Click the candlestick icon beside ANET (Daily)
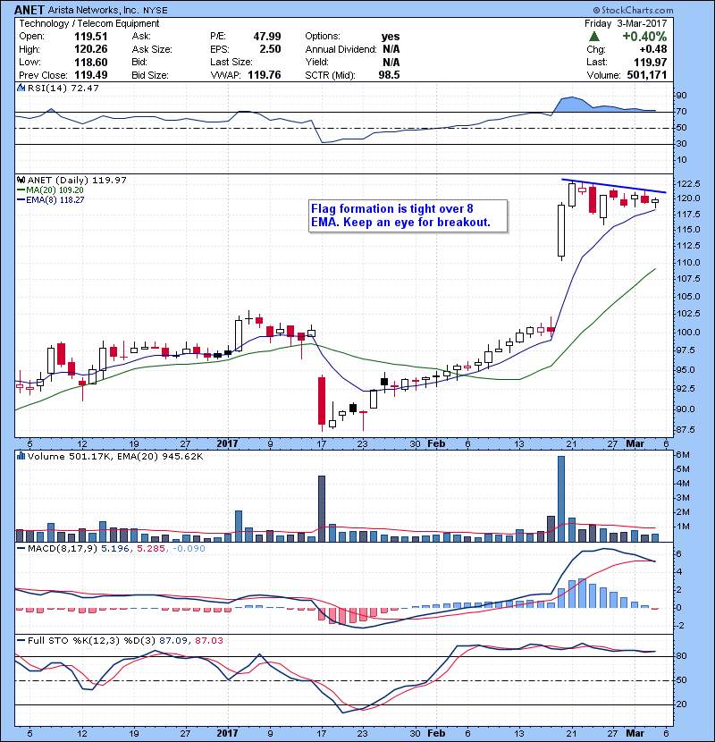 (x=21, y=180)
